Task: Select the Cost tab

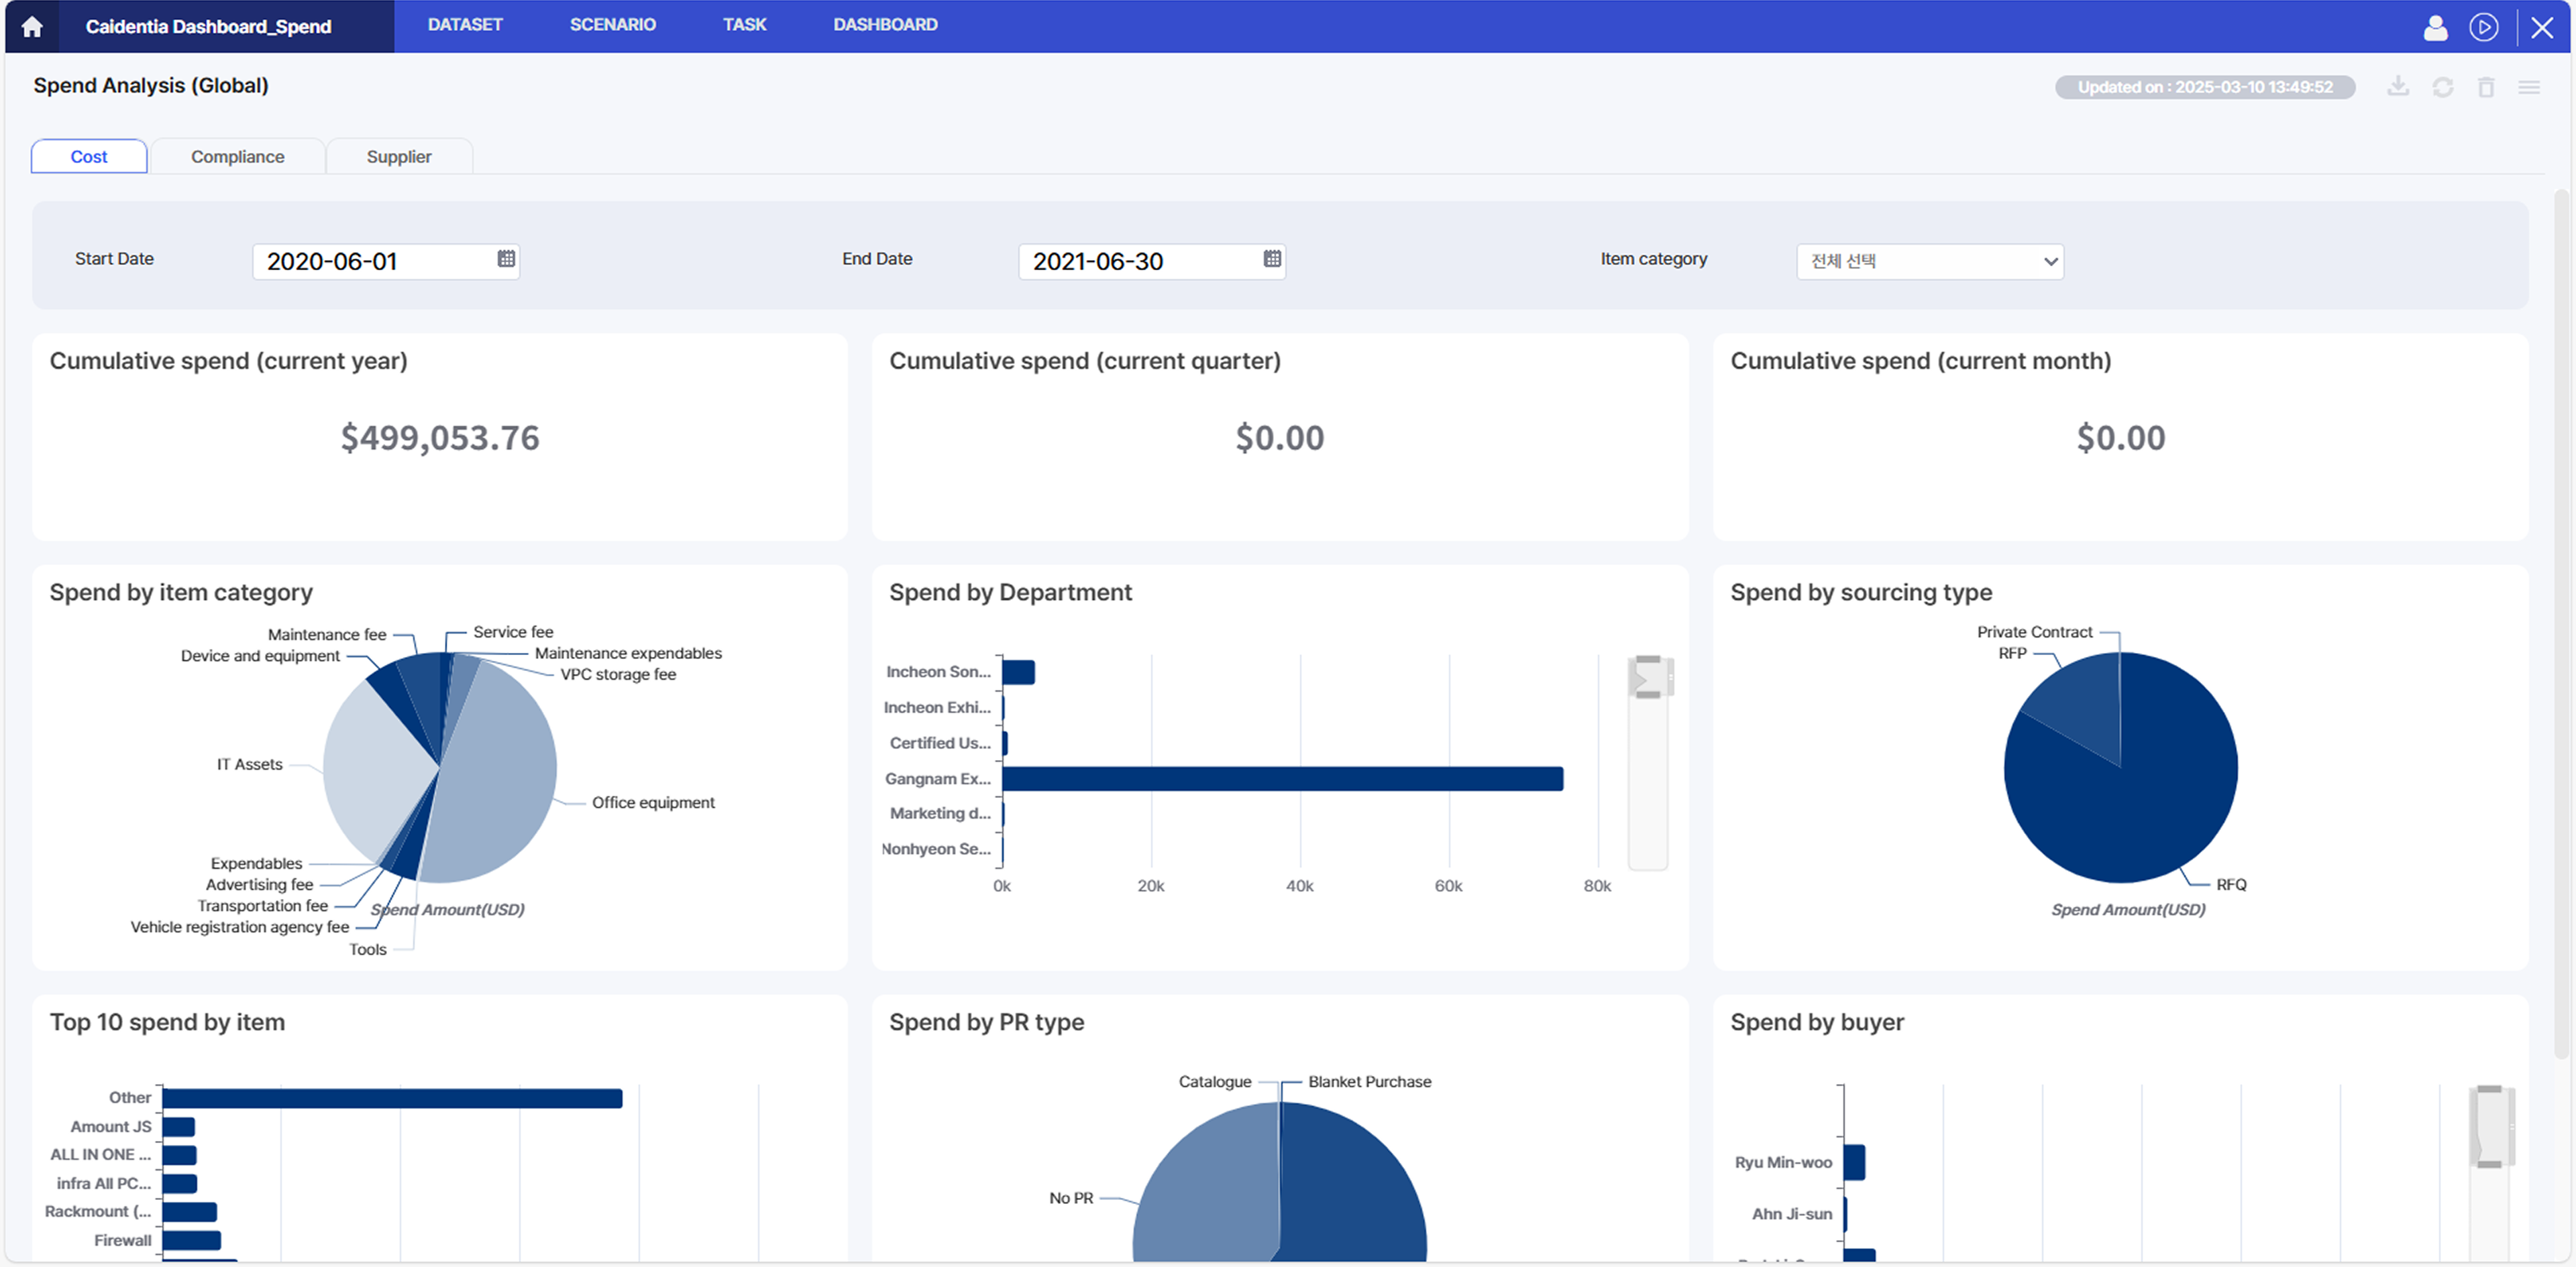Action: pos(89,157)
